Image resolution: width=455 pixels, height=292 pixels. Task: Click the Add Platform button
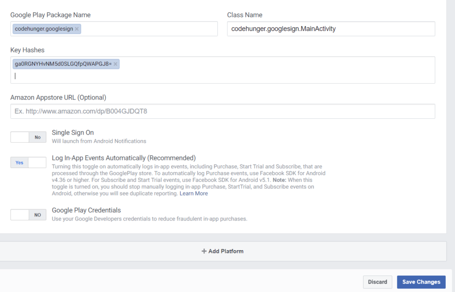click(223, 252)
